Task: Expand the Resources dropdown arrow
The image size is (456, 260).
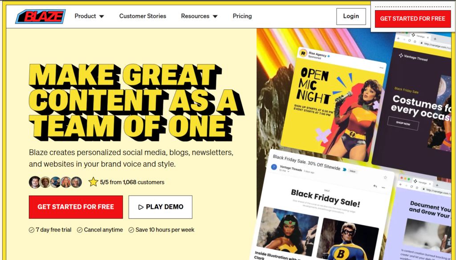Action: [215, 16]
